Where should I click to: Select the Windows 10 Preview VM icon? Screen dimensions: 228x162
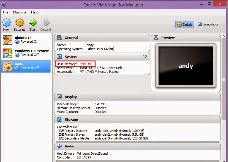[7, 53]
